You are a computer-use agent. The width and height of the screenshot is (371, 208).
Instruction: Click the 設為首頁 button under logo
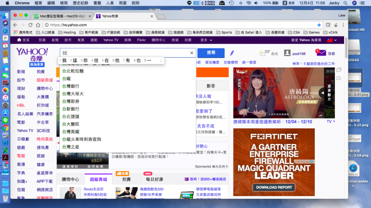tap(37, 64)
